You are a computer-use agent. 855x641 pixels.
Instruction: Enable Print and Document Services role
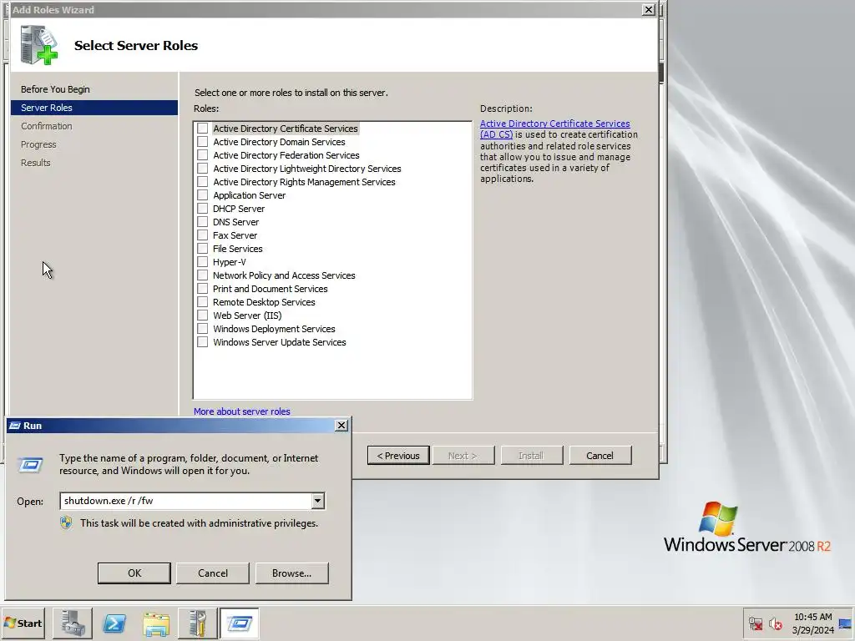[202, 288]
